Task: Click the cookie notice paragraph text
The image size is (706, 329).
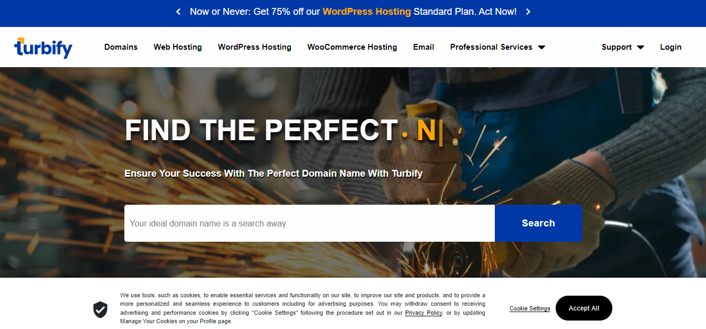Action: pyautogui.click(x=303, y=308)
